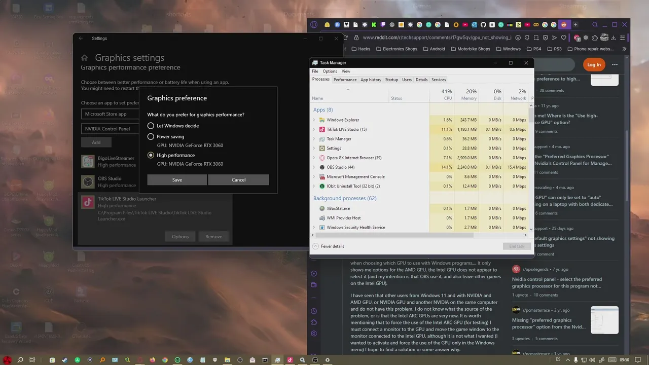This screenshot has height=365, width=649.
Task: Open Missing preferred graphics processor post thumbnail
Action: click(x=604, y=320)
